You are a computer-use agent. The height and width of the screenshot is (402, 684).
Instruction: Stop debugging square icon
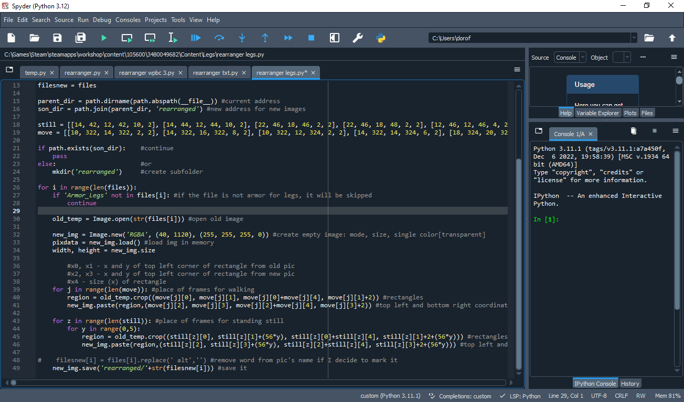point(312,38)
